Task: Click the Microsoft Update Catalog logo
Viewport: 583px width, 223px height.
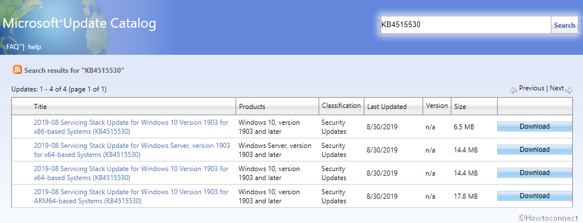Action: pyautogui.click(x=79, y=24)
